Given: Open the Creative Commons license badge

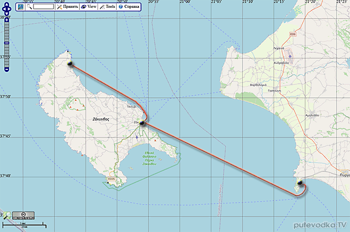Looking at the screenshot, I should click(x=23, y=216).
